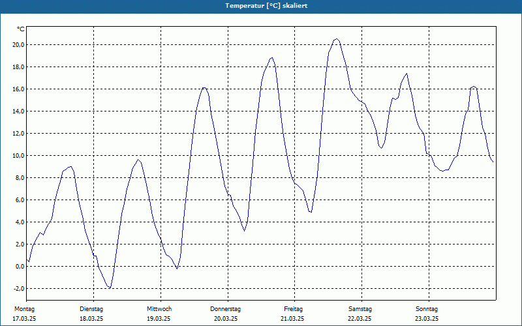
Task: Click the Tuesday temperature minimum near -2 °C
Action: (109, 288)
